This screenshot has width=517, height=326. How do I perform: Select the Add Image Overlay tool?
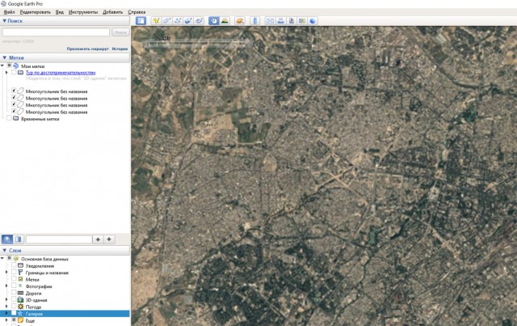188,21
